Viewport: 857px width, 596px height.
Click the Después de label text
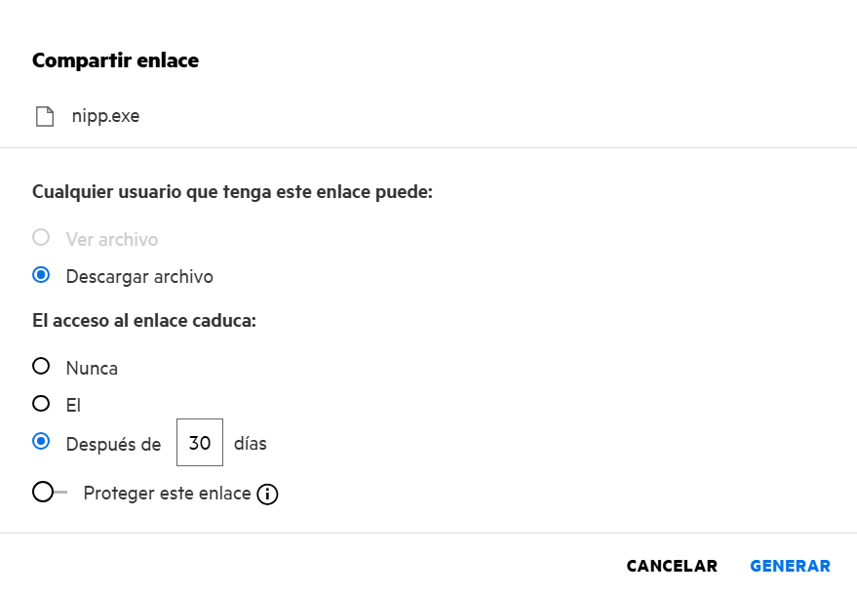pyautogui.click(x=113, y=444)
